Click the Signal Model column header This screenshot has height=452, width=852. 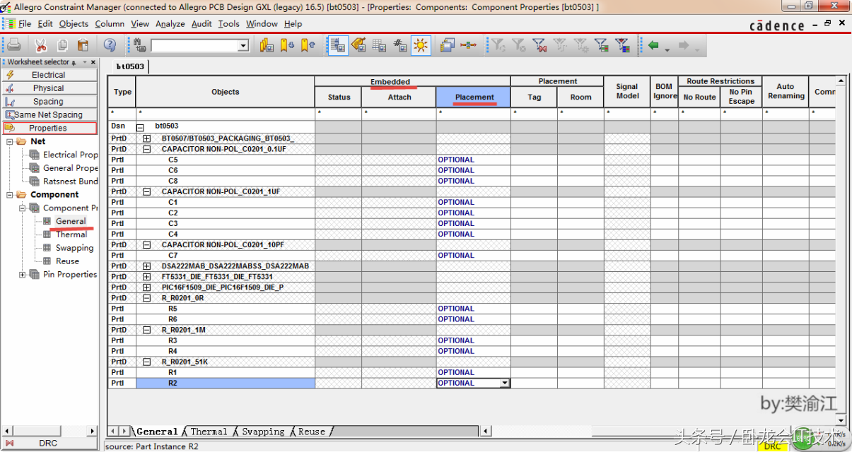(627, 92)
